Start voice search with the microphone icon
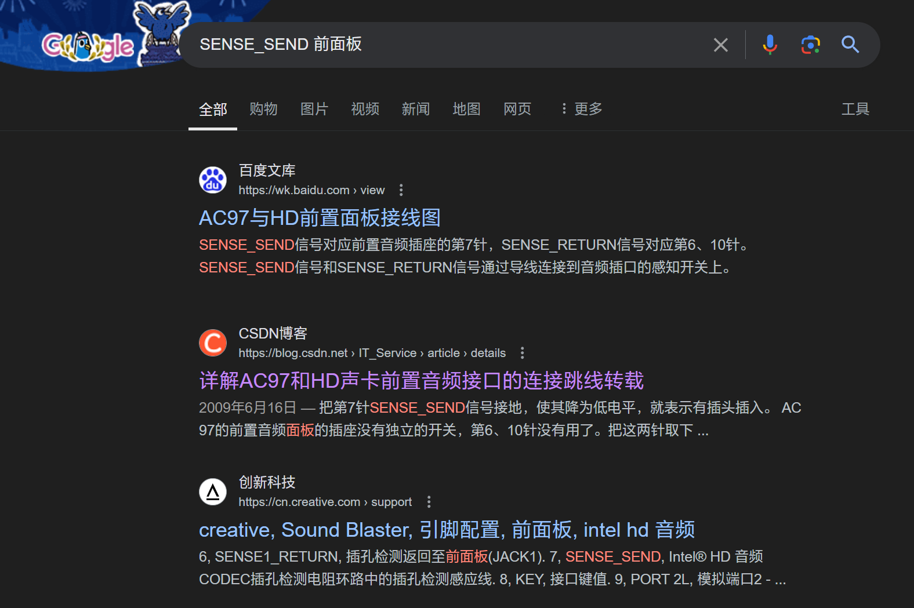 coord(770,45)
